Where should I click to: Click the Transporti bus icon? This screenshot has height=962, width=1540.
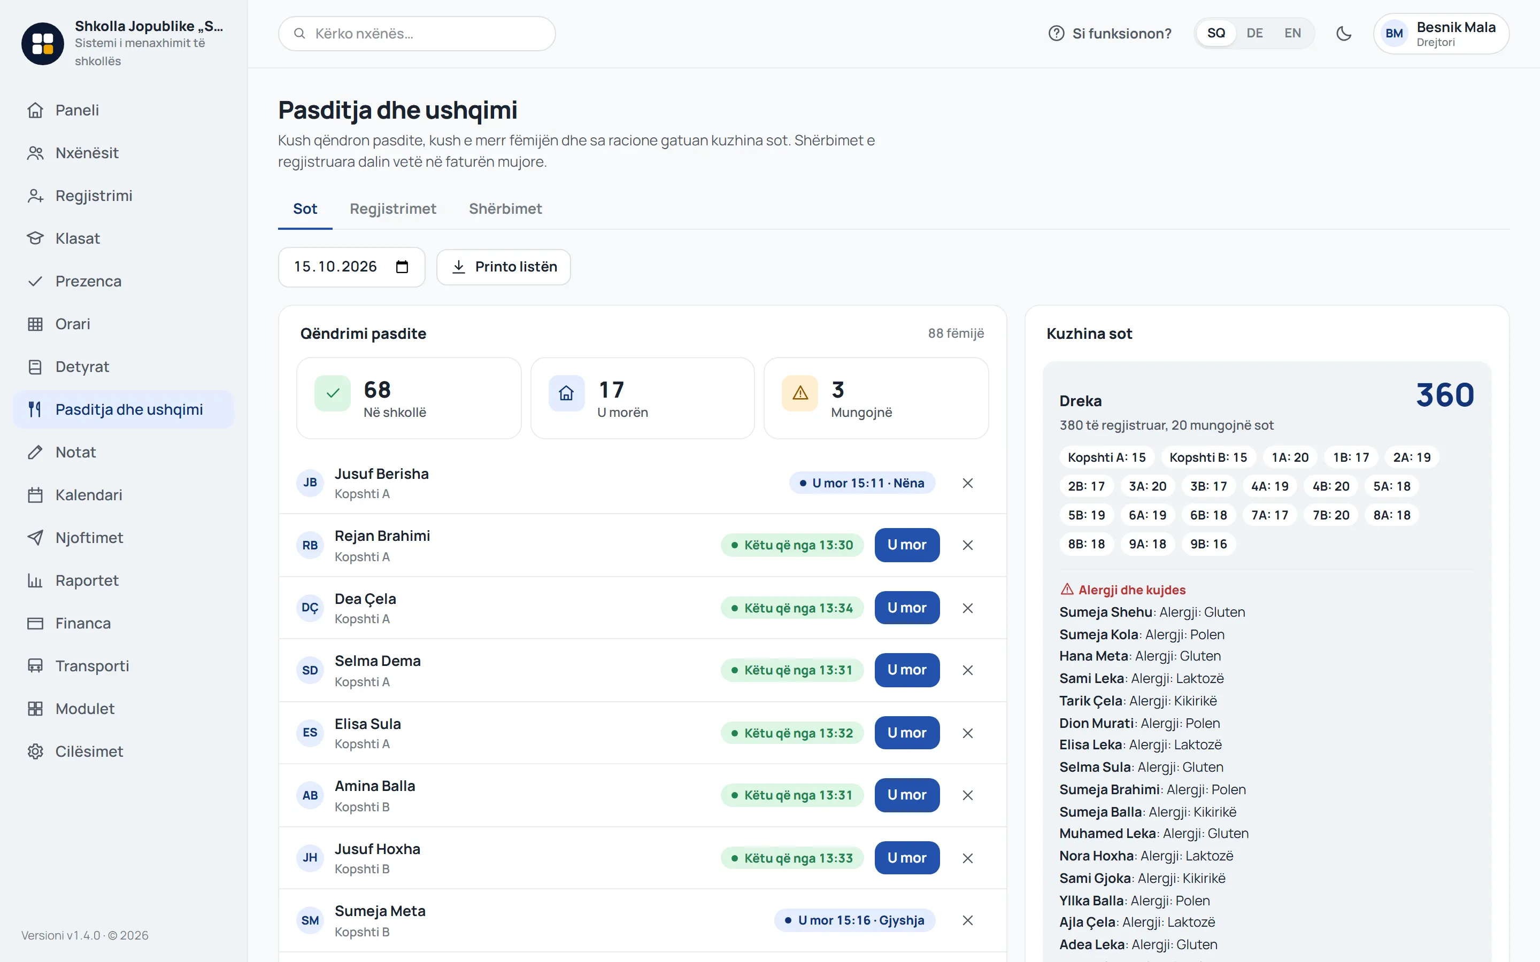click(x=35, y=665)
